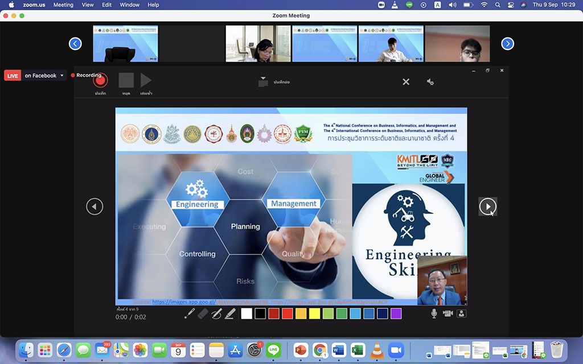Image resolution: width=583 pixels, height=364 pixels.
Task: Open the Zoom app from the Dock
Action: click(396, 350)
